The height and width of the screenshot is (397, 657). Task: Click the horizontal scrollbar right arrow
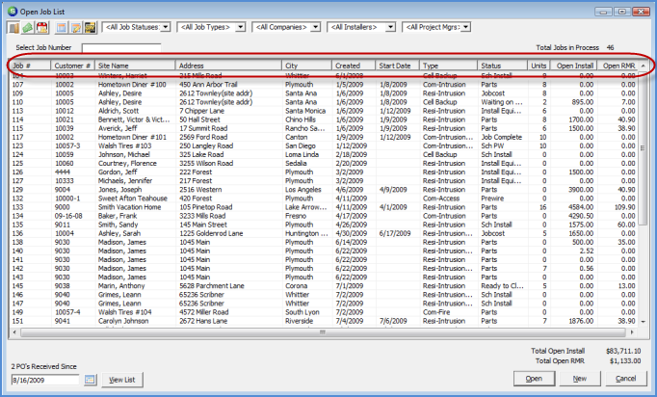pos(632,332)
